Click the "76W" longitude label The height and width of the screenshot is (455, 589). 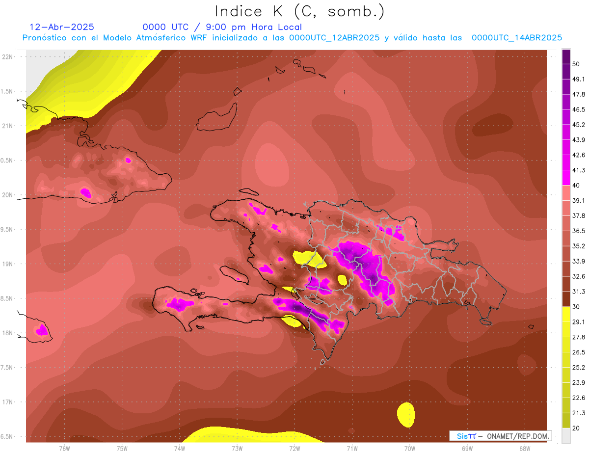(x=64, y=448)
